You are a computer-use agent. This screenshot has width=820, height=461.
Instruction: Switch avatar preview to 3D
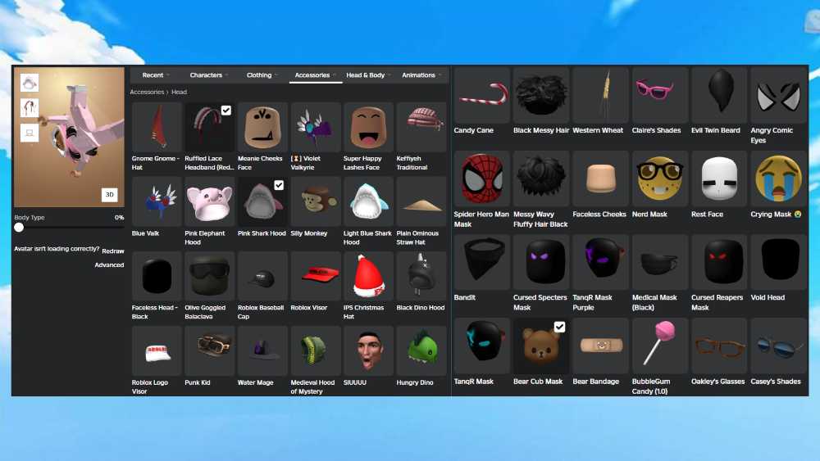pos(109,194)
